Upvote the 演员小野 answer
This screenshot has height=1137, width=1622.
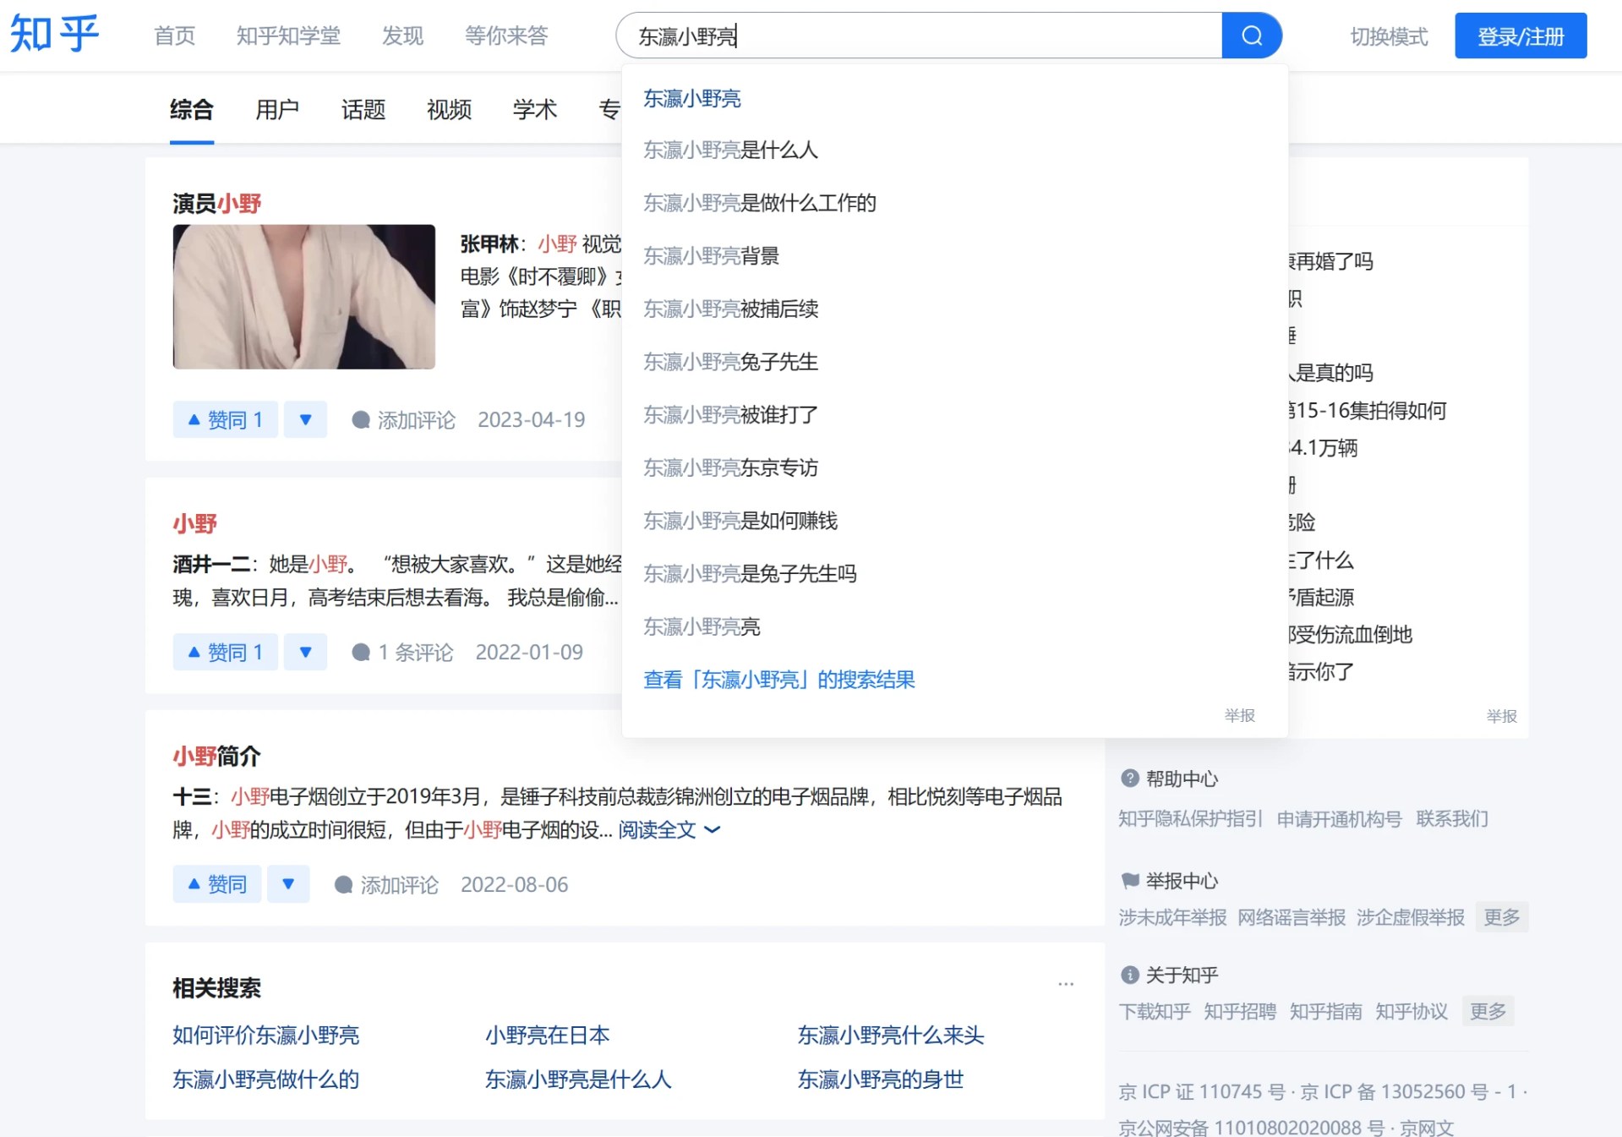click(x=225, y=419)
